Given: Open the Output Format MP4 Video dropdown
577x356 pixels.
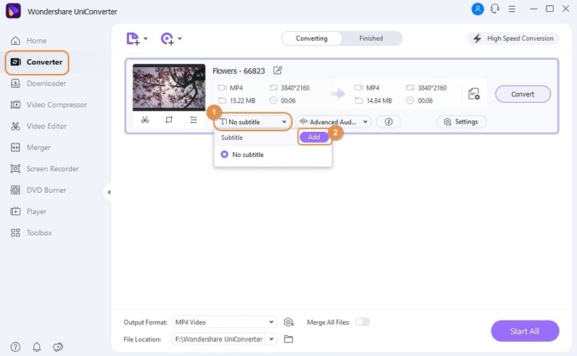Looking at the screenshot, I should coord(224,322).
